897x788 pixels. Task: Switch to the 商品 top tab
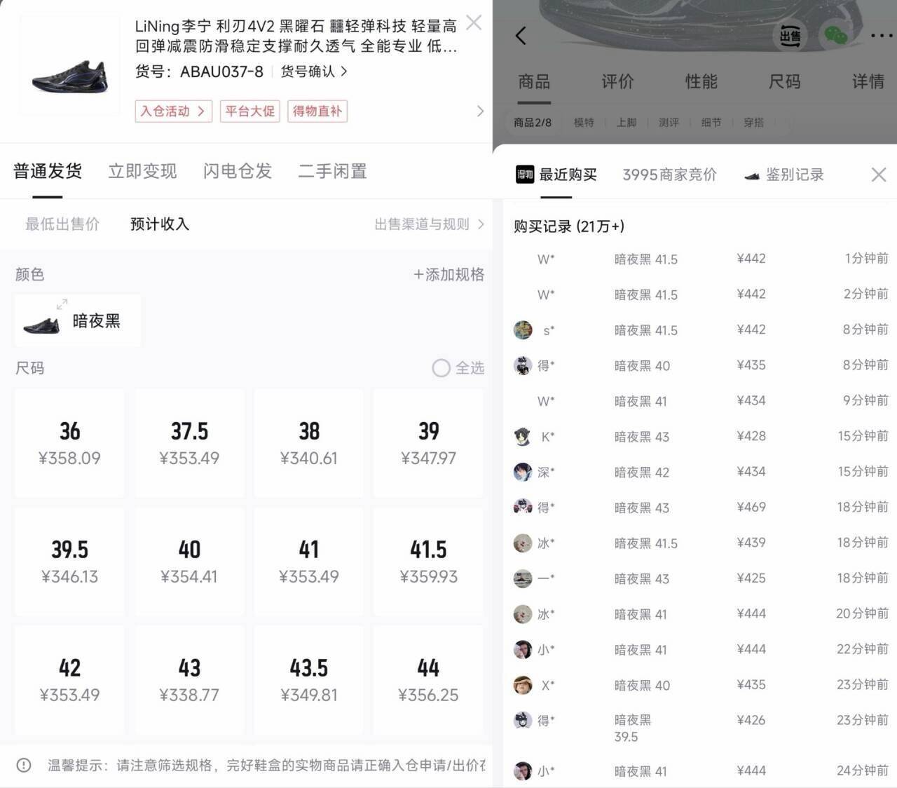(534, 82)
